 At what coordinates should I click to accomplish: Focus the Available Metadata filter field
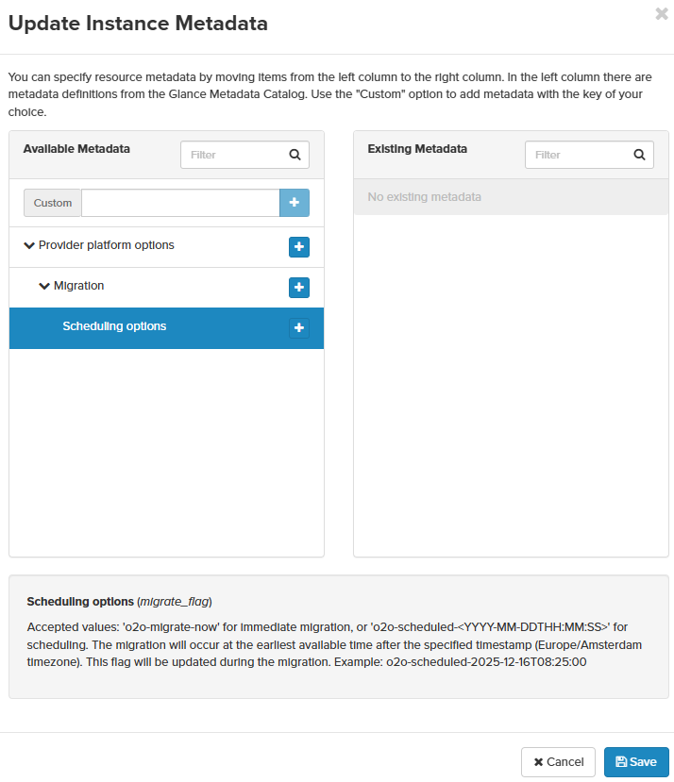coord(234,155)
